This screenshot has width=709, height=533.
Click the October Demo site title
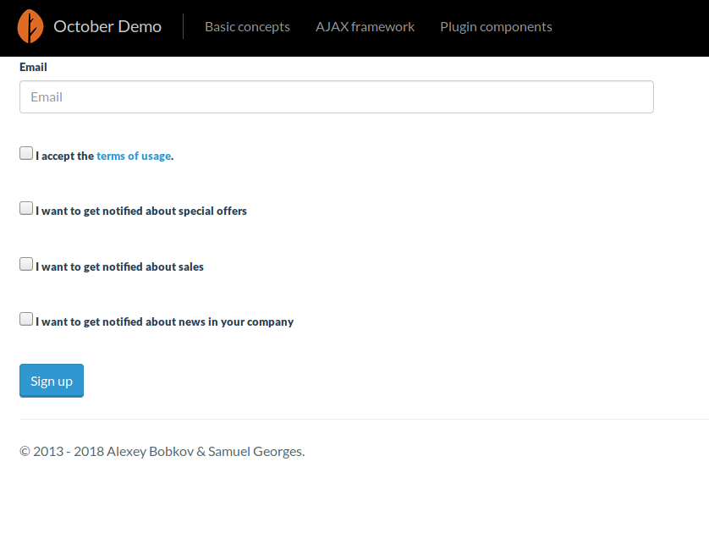(107, 27)
